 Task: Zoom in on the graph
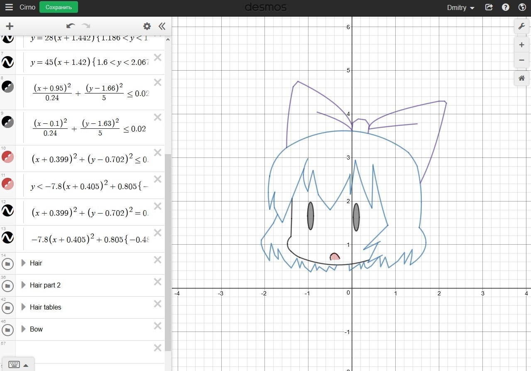pyautogui.click(x=521, y=44)
